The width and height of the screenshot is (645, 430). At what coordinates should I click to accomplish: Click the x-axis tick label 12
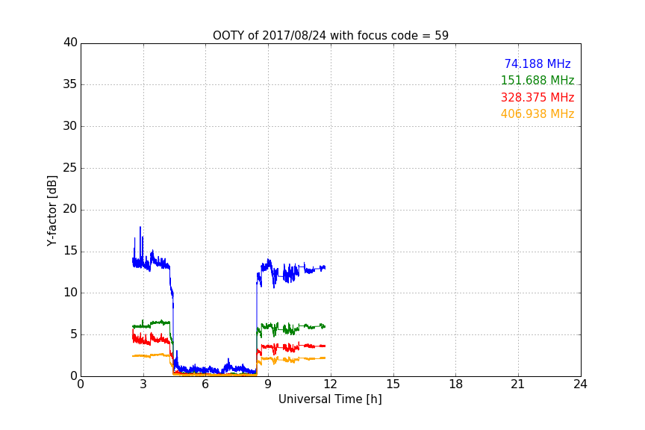(x=330, y=384)
